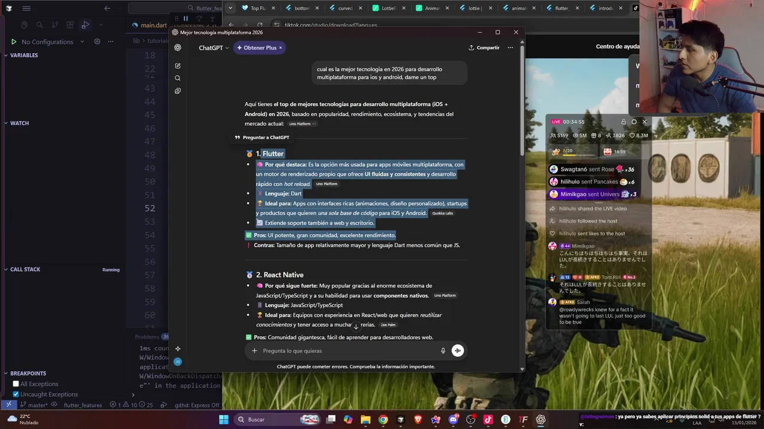
Task: Open Windows taskbar Buscar search box
Action: (x=278, y=419)
